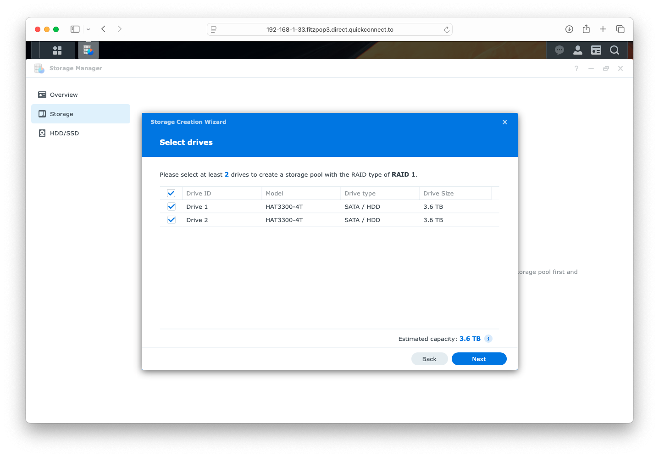Toggle Safari sidebar button

[75, 29]
